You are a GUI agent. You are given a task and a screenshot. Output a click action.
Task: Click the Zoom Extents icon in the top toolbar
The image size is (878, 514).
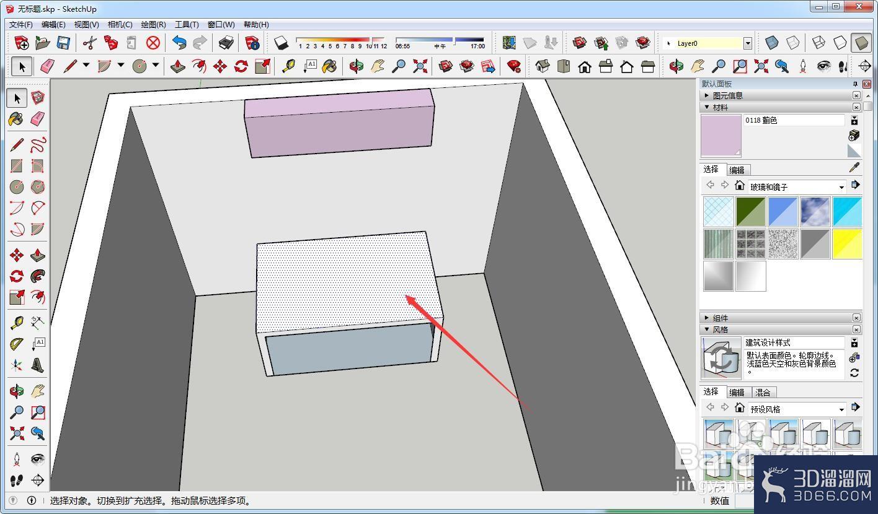click(420, 66)
